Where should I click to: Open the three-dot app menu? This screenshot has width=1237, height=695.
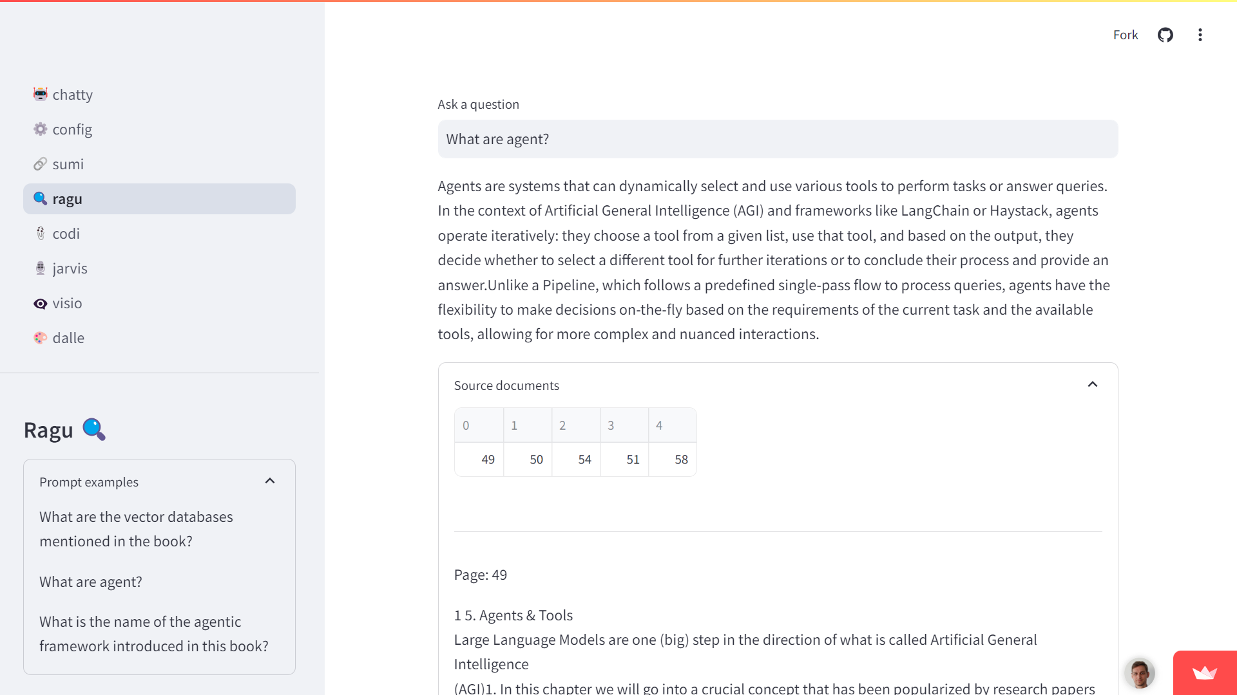coord(1200,35)
